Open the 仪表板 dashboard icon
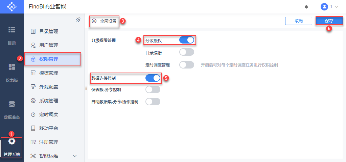346x162 pixels. pyautogui.click(x=11, y=67)
